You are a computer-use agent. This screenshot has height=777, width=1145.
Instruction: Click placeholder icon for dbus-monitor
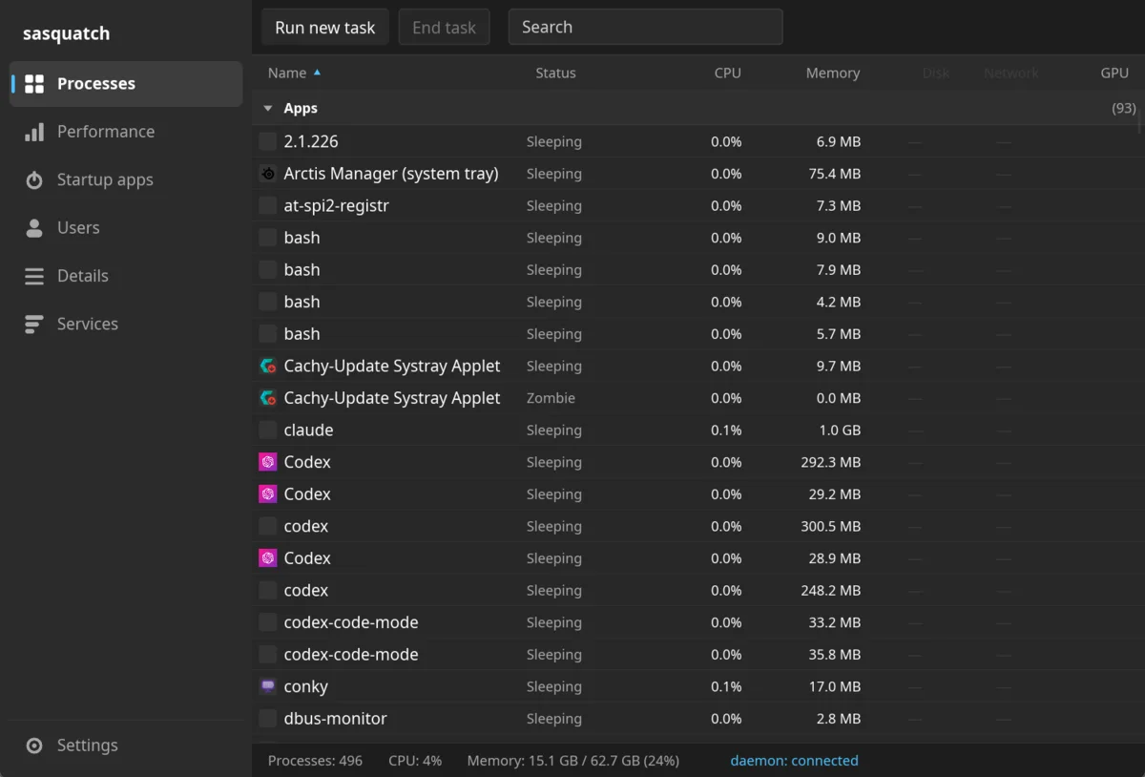point(268,719)
